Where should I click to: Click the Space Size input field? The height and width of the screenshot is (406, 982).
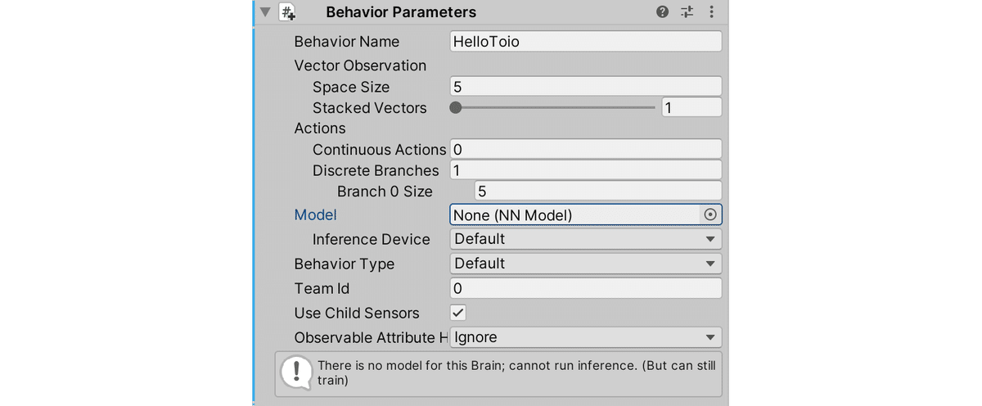tap(585, 87)
